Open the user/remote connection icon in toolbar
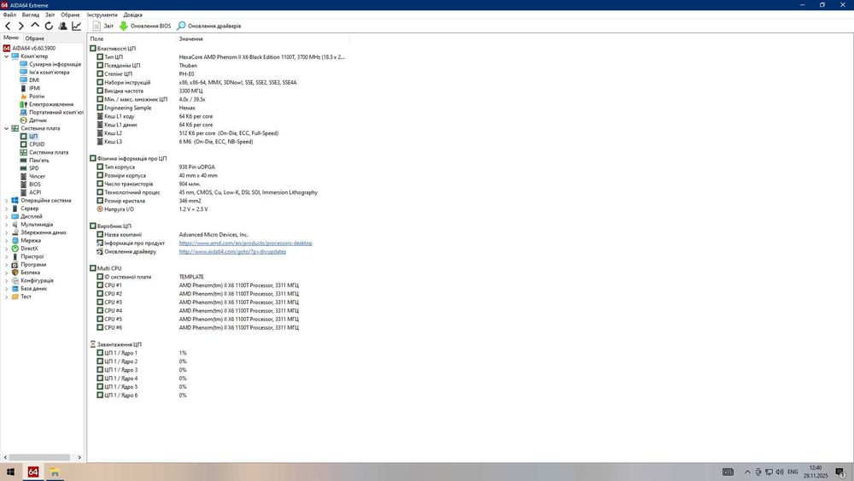The height and width of the screenshot is (481, 854). 62,26
